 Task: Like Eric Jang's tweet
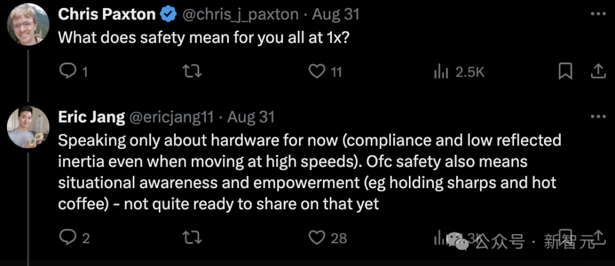(x=317, y=238)
